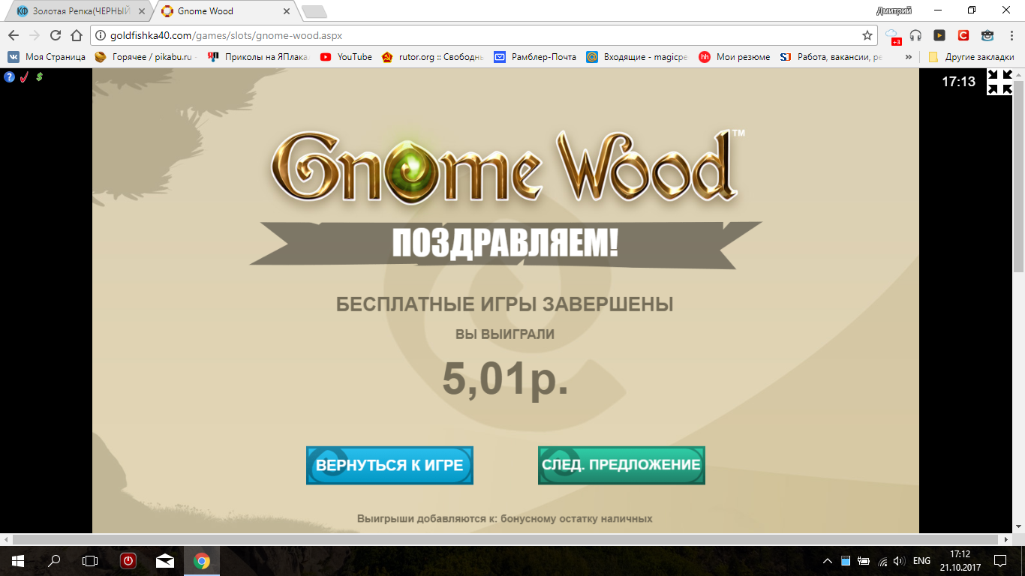
Task: Open Windows taskbar search
Action: (54, 560)
